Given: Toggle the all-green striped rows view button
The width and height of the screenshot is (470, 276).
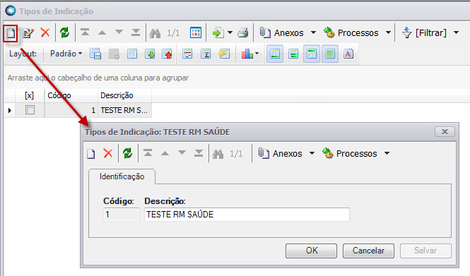Looking at the screenshot, I should [330, 54].
